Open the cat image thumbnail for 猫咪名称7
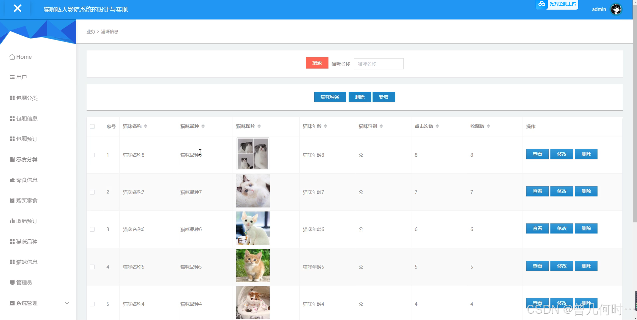Viewport: 637px width, 320px height. pos(253,191)
